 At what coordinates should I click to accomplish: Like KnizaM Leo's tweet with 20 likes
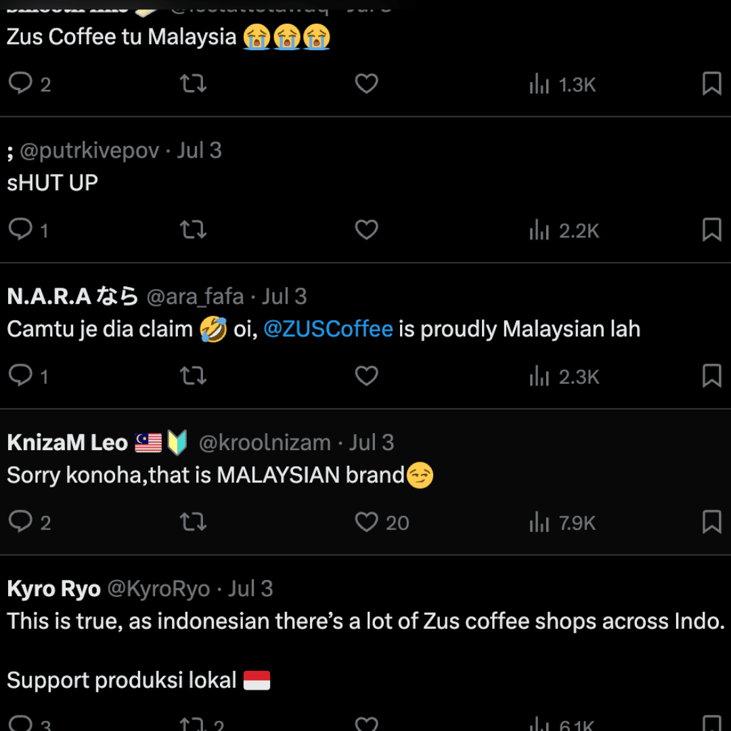[366, 523]
